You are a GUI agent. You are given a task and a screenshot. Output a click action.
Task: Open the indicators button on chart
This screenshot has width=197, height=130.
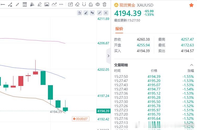point(80,13)
